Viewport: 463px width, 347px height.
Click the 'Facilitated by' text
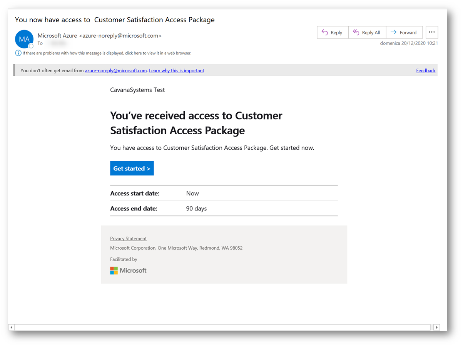coord(124,259)
